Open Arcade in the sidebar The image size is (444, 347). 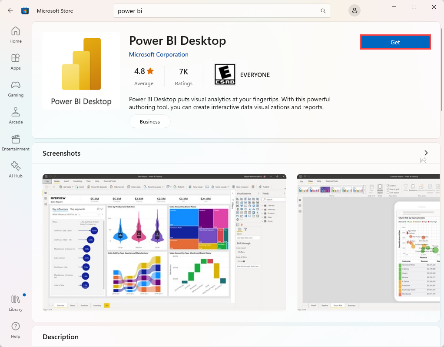16,116
